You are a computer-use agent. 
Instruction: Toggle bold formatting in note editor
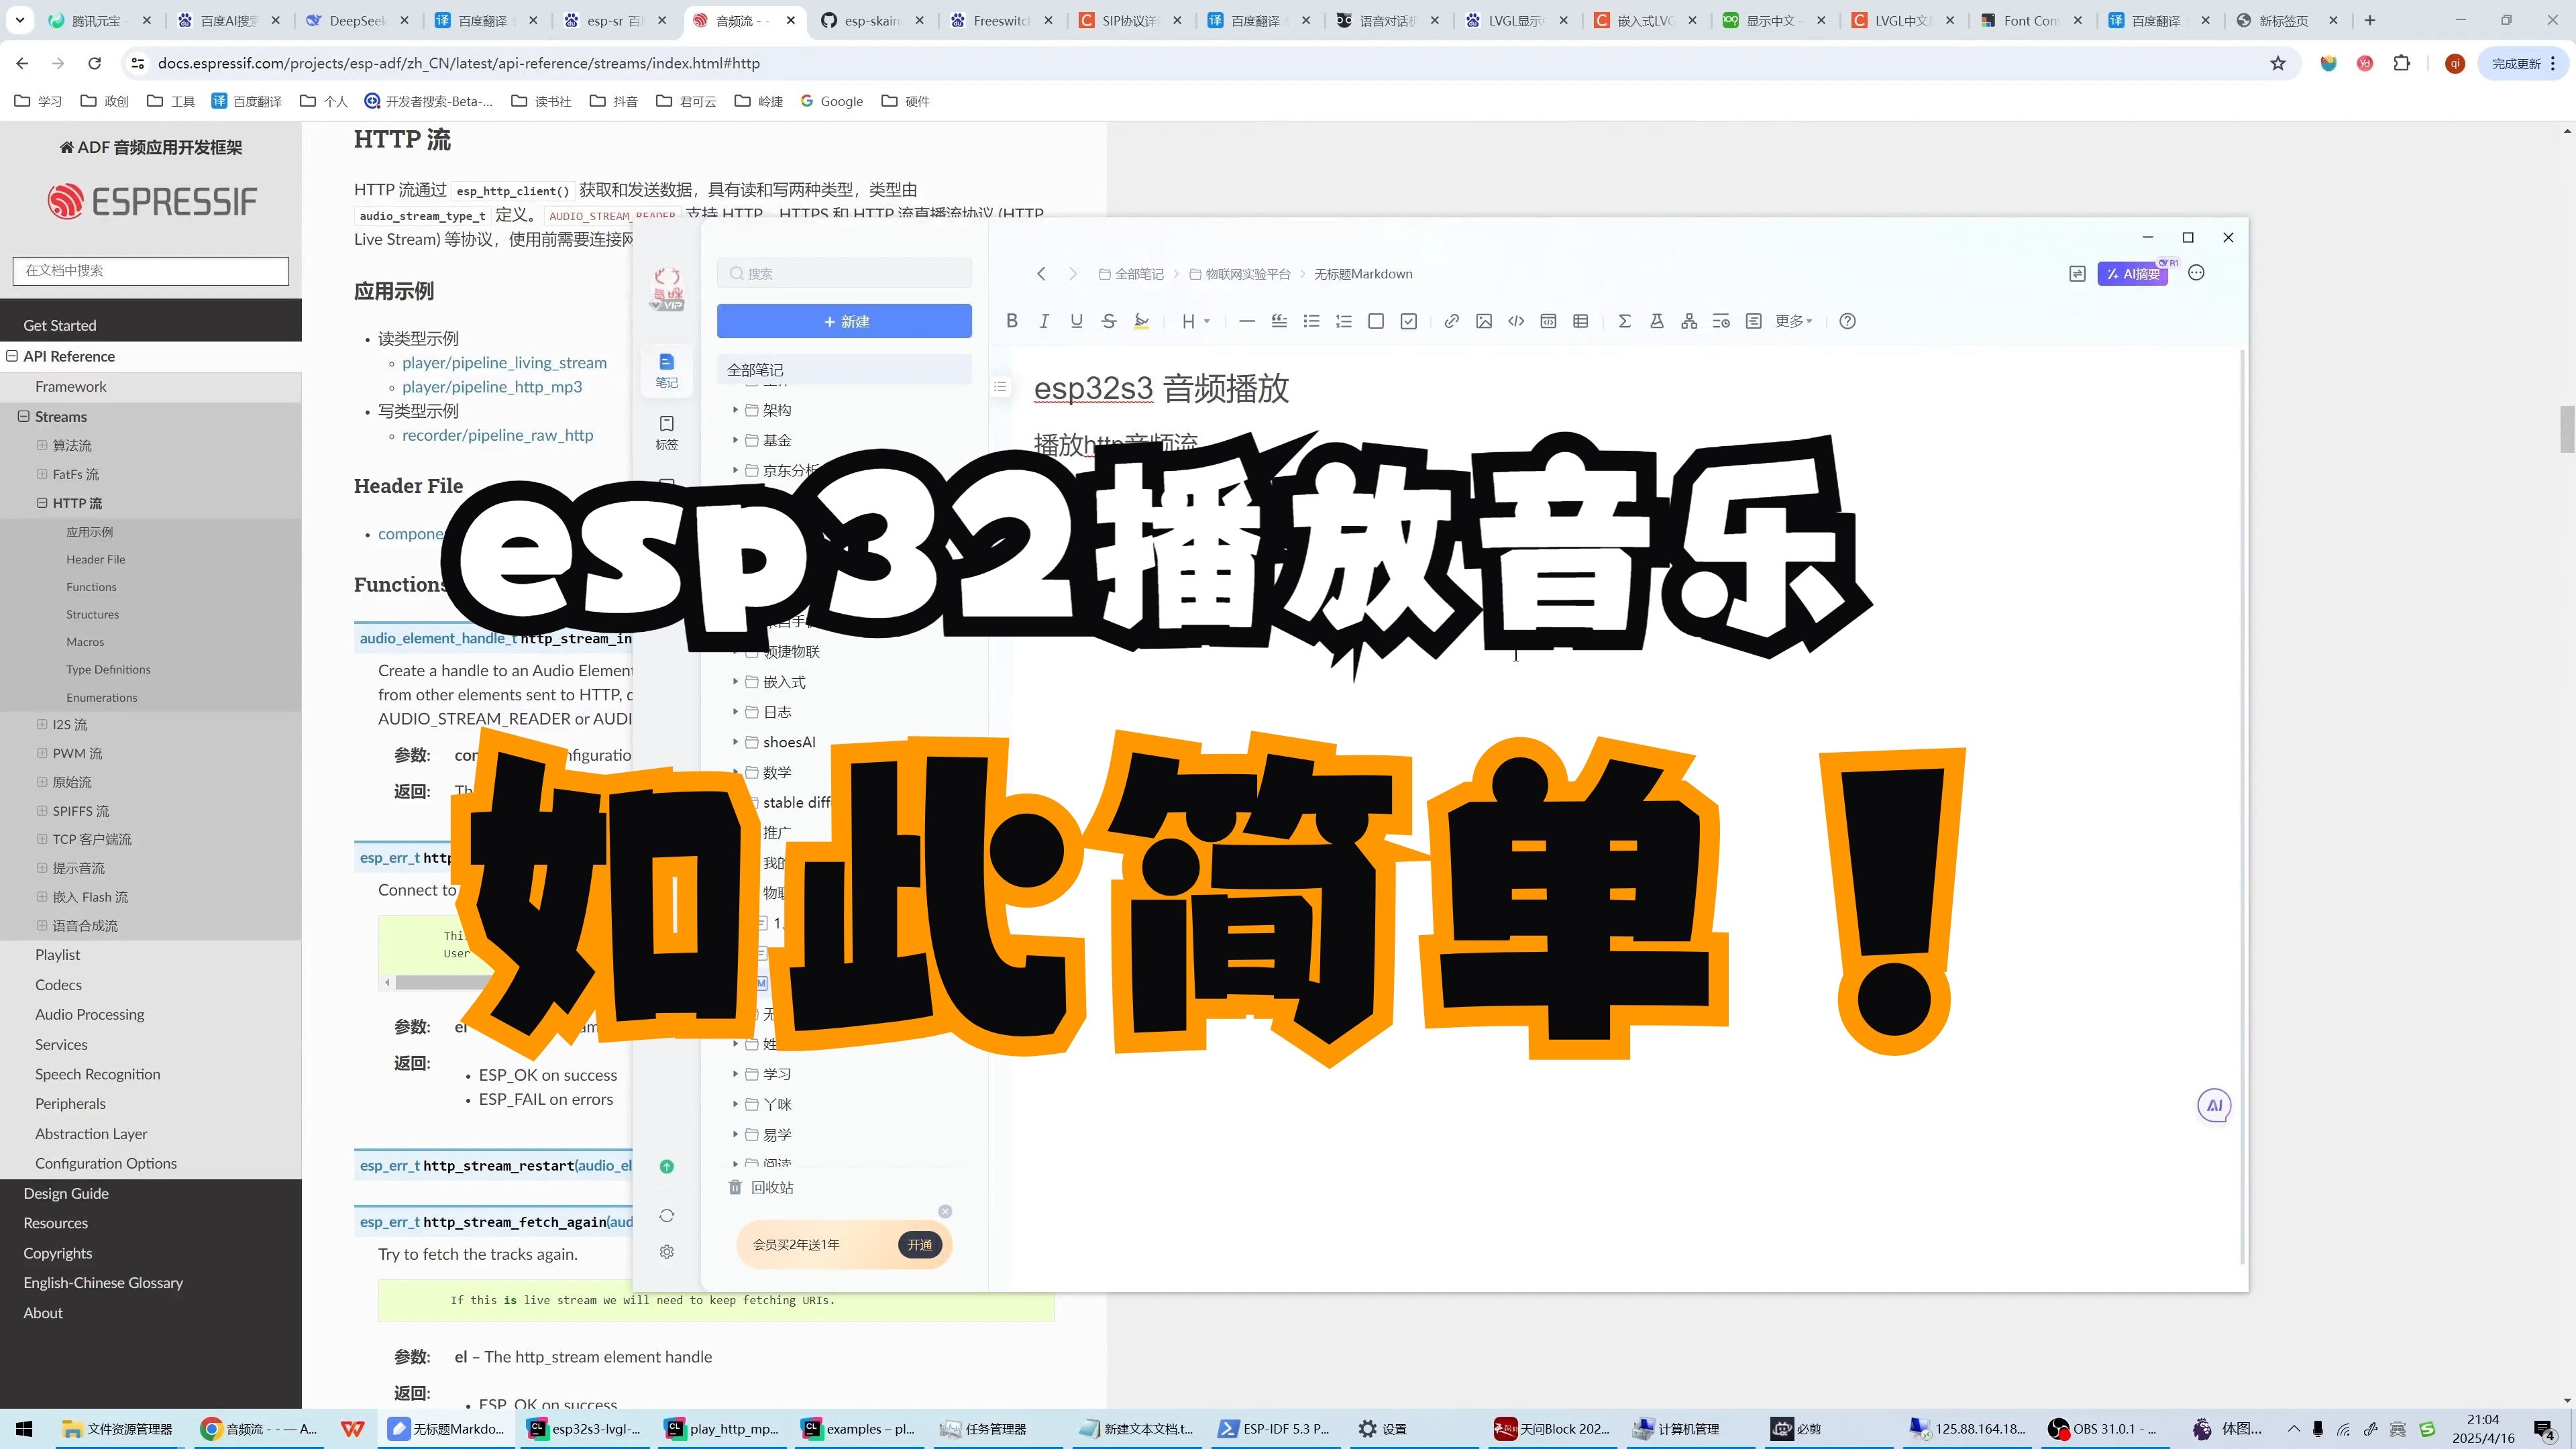1012,321
